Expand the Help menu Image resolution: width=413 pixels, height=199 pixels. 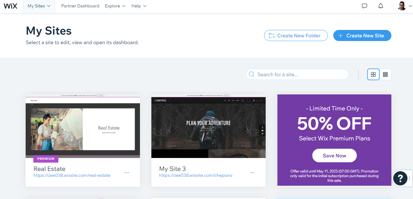(x=139, y=6)
